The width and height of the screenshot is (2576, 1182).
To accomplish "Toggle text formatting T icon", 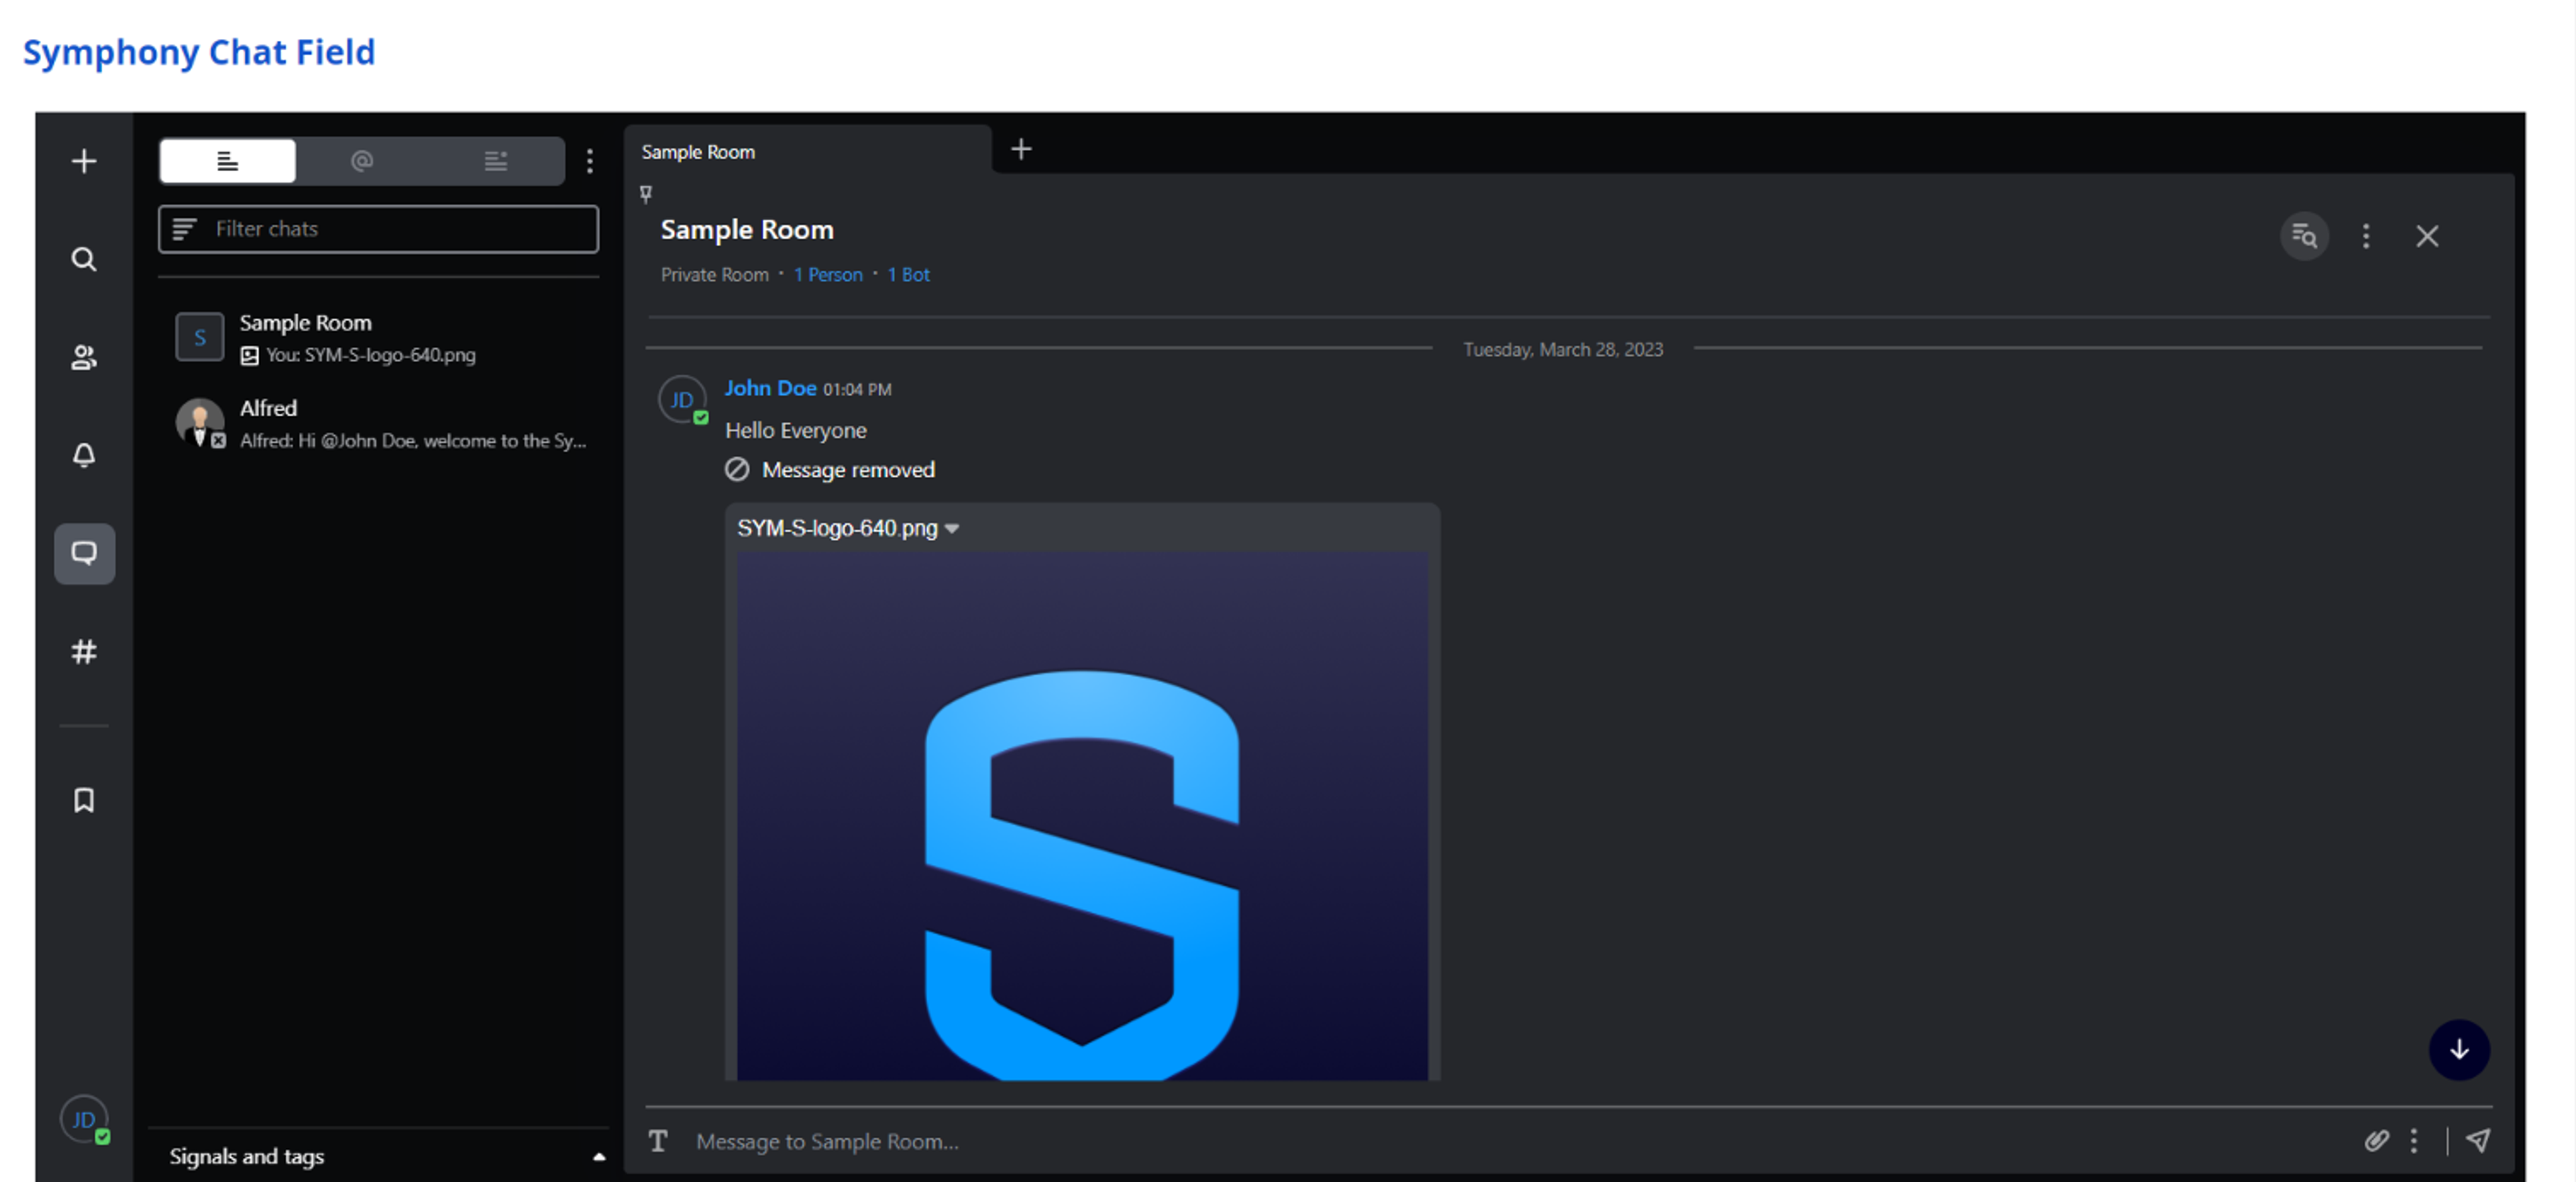I will pos(658,1141).
